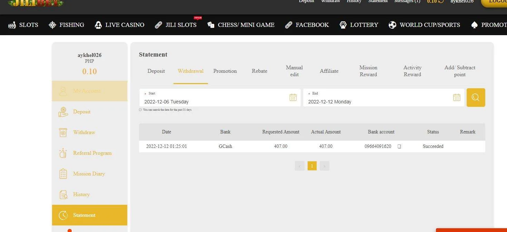Open Withdraw in the sidebar
Image resolution: width=507 pixels, height=232 pixels.
[90, 132]
